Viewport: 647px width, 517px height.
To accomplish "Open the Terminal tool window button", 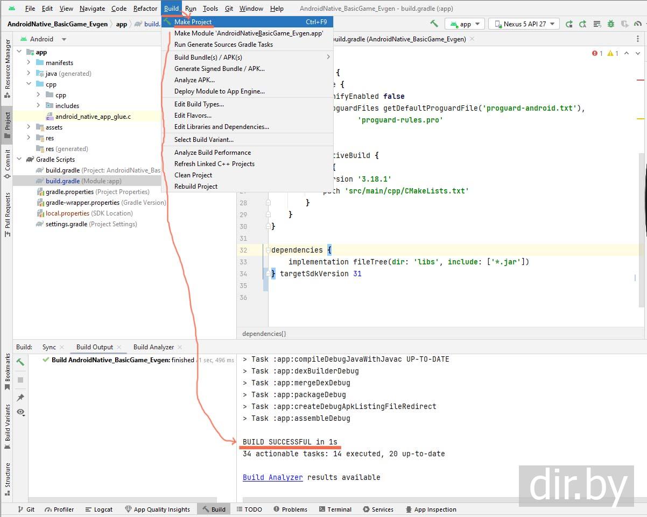I will tap(335, 509).
